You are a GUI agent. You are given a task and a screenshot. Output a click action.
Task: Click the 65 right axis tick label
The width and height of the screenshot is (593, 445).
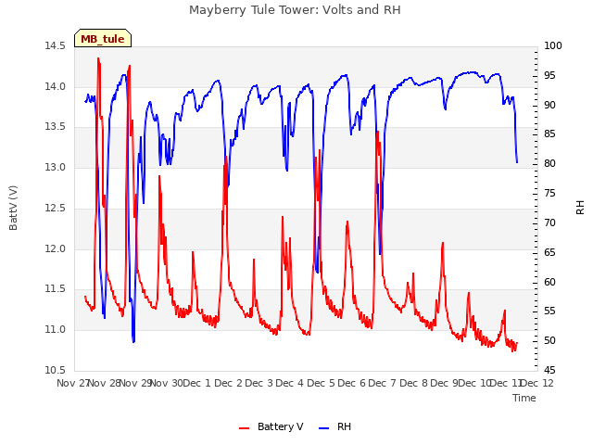549,252
